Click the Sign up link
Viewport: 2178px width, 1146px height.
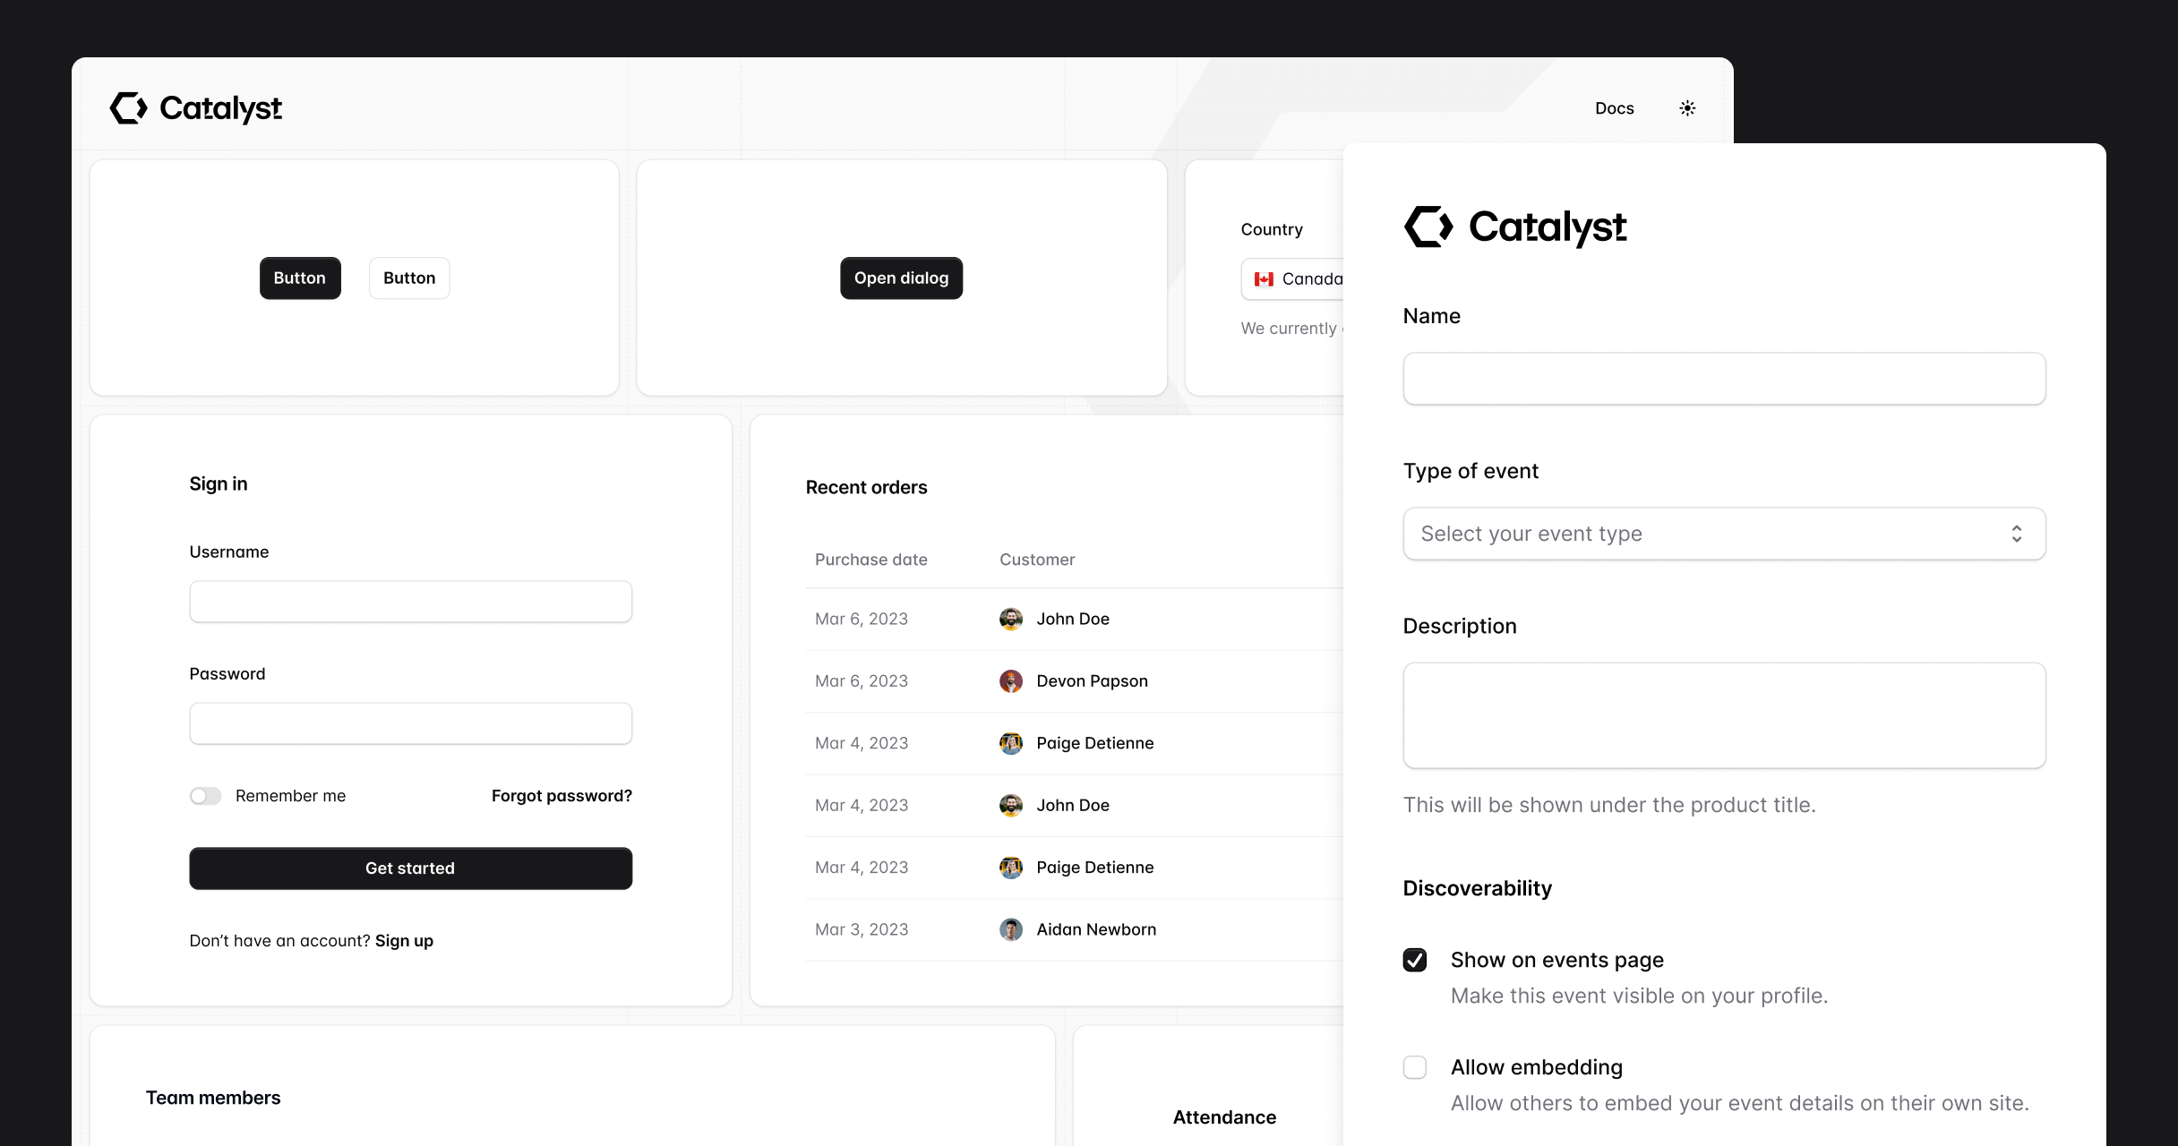click(x=405, y=940)
